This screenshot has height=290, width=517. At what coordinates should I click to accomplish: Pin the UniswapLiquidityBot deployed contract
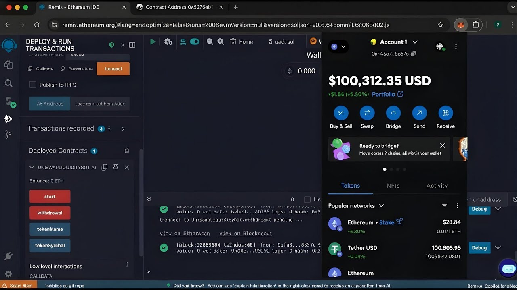[116, 167]
